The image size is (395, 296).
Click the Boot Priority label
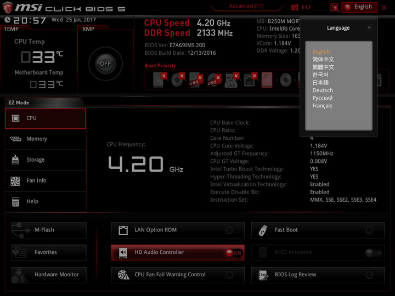pos(160,66)
